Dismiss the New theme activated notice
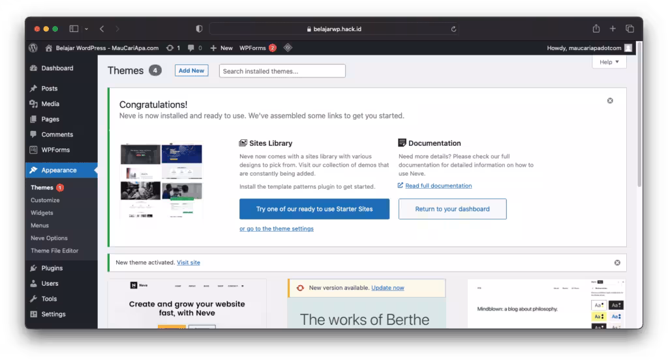The width and height of the screenshot is (668, 362). 617,263
